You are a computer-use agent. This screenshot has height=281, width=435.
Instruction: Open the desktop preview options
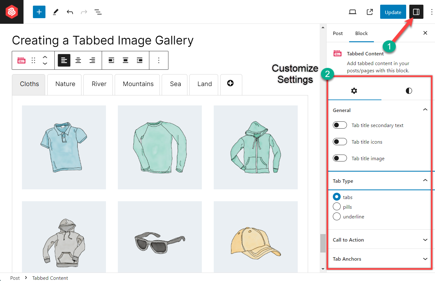coord(352,12)
